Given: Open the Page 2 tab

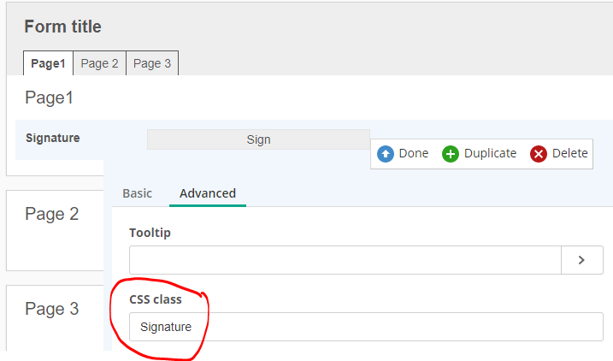Looking at the screenshot, I should pyautogui.click(x=100, y=63).
